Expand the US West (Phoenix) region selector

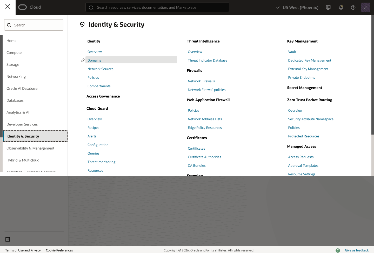click(297, 8)
